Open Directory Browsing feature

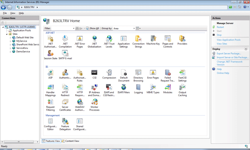(138, 75)
